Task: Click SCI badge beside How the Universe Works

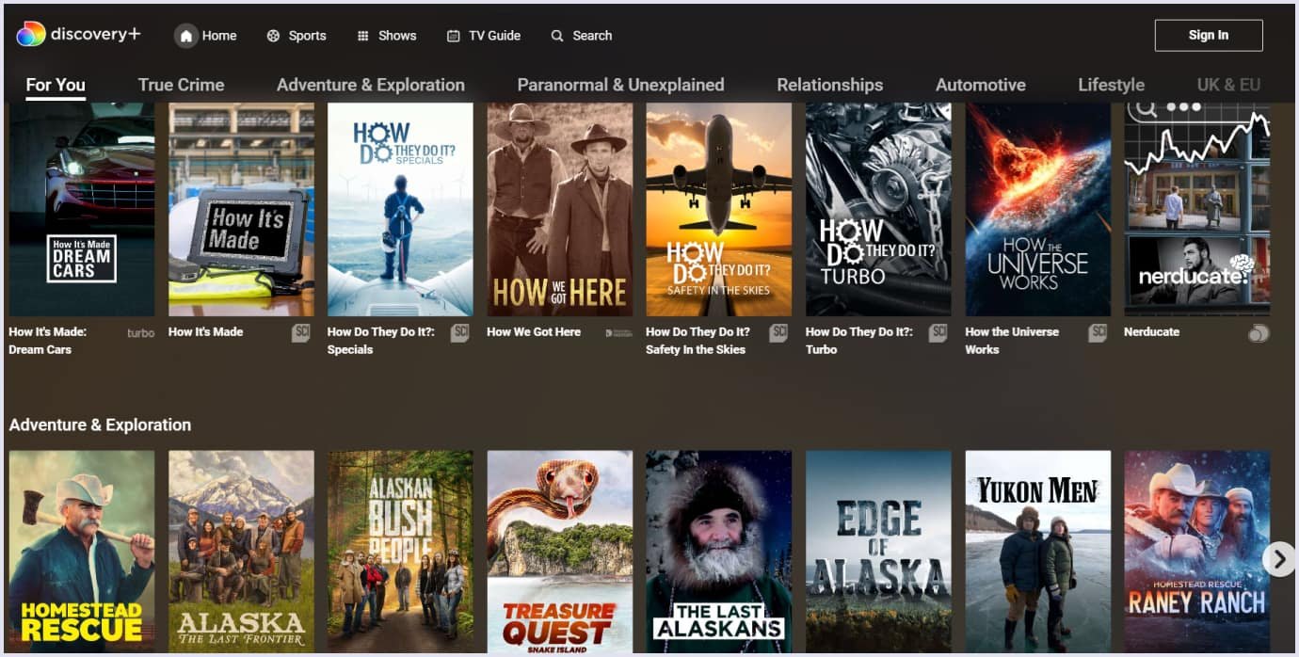Action: point(1098,333)
